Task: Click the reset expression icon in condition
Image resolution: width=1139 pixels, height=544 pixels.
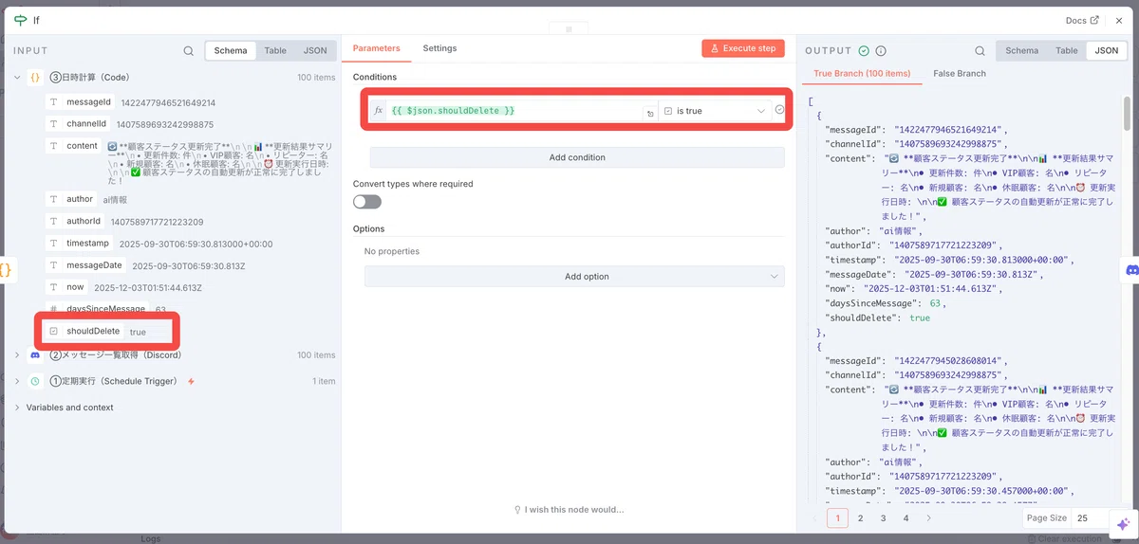Action: pyautogui.click(x=650, y=113)
